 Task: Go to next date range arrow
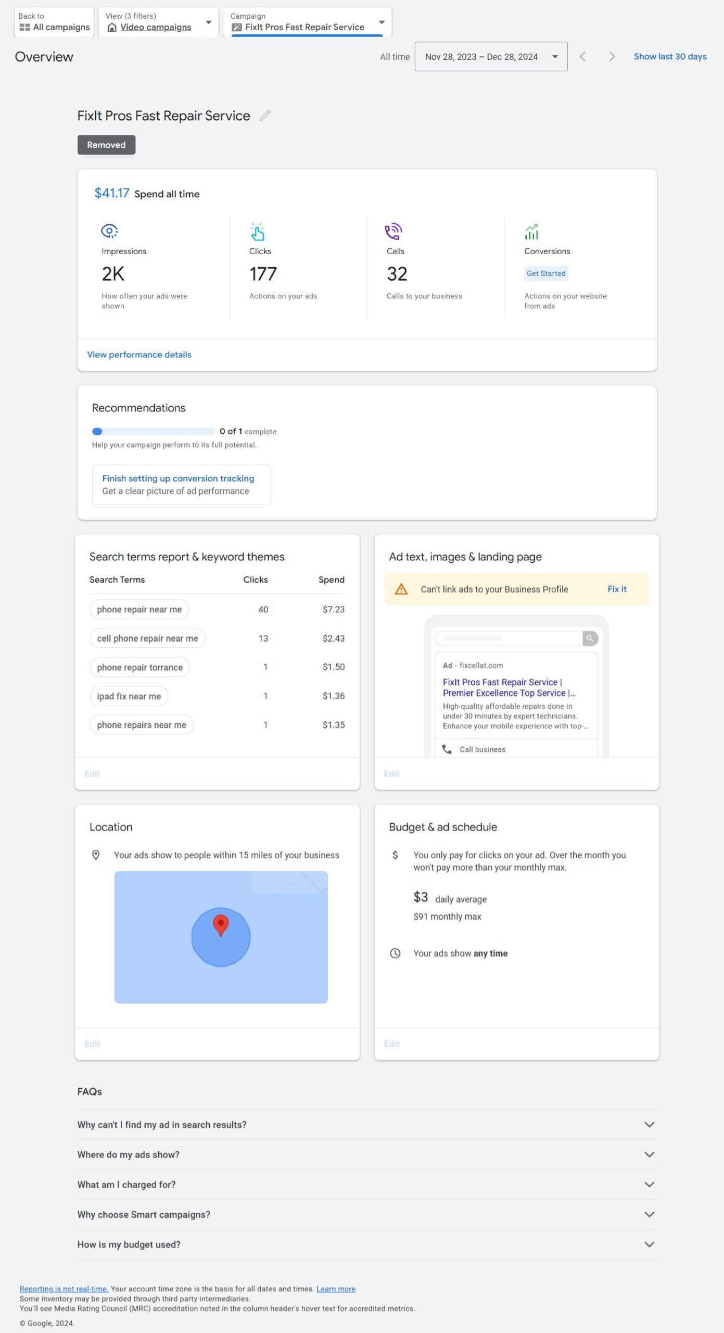click(612, 57)
